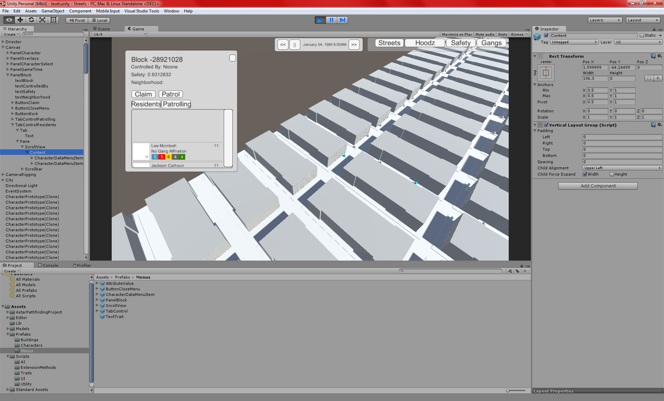Select the Hand view tool

9,20
